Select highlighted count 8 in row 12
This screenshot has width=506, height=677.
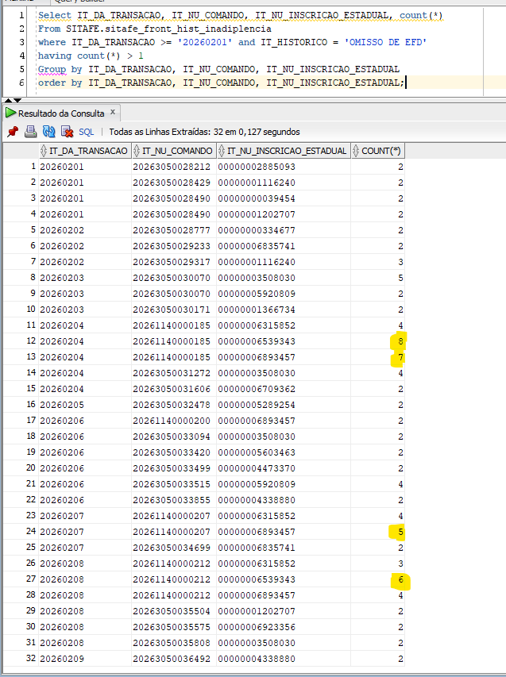[x=400, y=341]
